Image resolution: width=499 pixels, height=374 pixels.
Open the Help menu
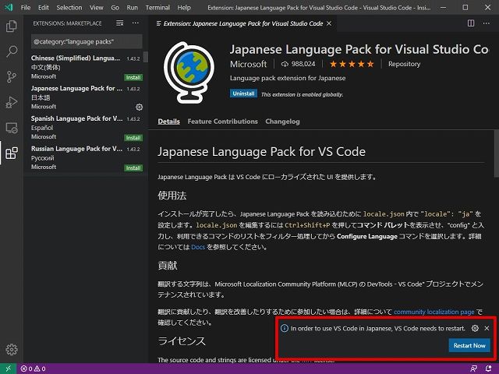(184, 7)
